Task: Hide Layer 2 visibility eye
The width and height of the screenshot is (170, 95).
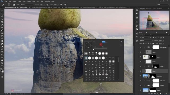Action: coord(141,52)
